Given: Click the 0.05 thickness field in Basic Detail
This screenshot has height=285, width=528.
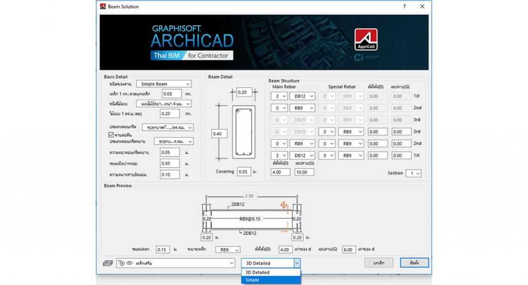Looking at the screenshot, I should click(x=170, y=153).
